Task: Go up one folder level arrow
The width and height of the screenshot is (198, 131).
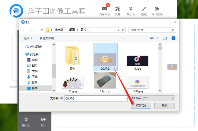Action: [x=42, y=30]
